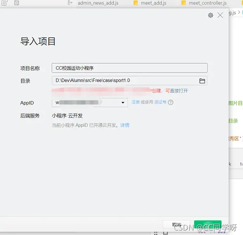Viewport: 243px width, 235px height.
Task: Click the project name input field
Action: (x=130, y=68)
